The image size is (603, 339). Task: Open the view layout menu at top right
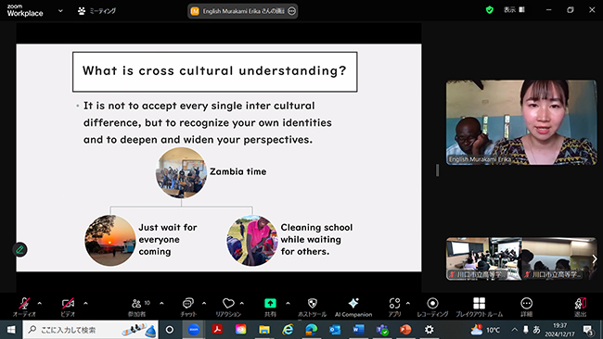(514, 10)
